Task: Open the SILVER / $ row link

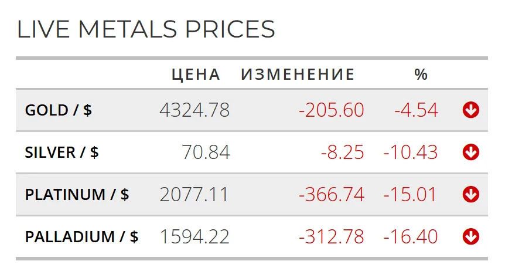Action: (x=62, y=152)
